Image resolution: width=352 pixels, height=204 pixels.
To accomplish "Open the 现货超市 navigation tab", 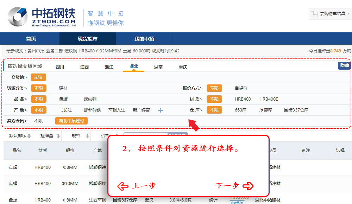I will coord(88,39).
